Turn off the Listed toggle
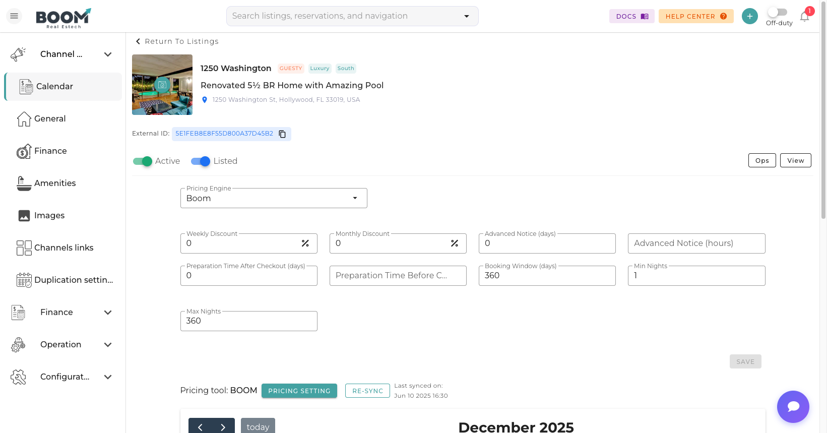 coord(201,161)
